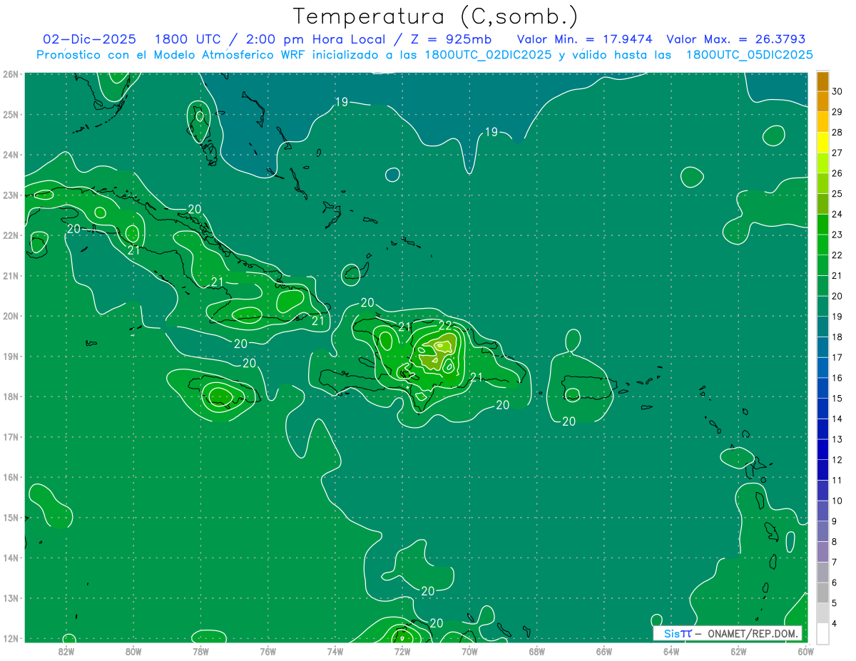Click the 14N latitude axis label
This screenshot has width=856, height=661.
[x=11, y=558]
